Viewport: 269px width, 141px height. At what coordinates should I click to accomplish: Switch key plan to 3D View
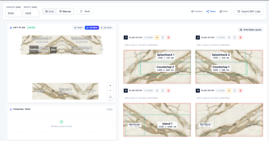(x=106, y=28)
